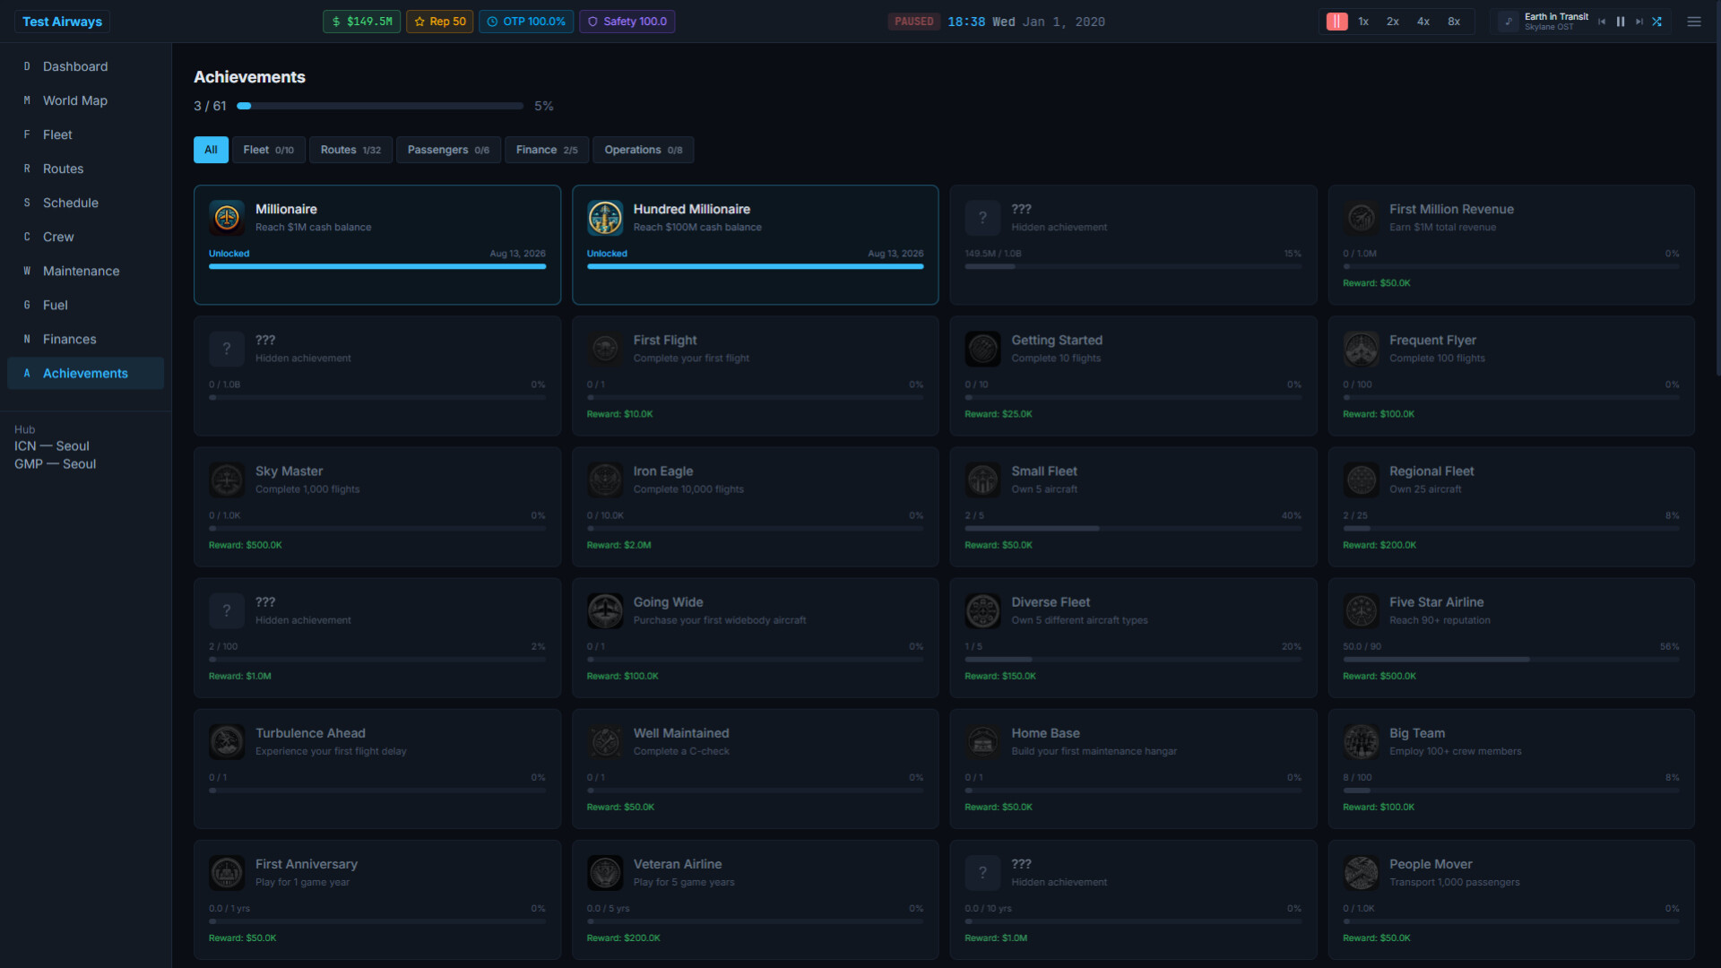Click the overall achievements progress bar
The height and width of the screenshot is (968, 1721).
(380, 106)
